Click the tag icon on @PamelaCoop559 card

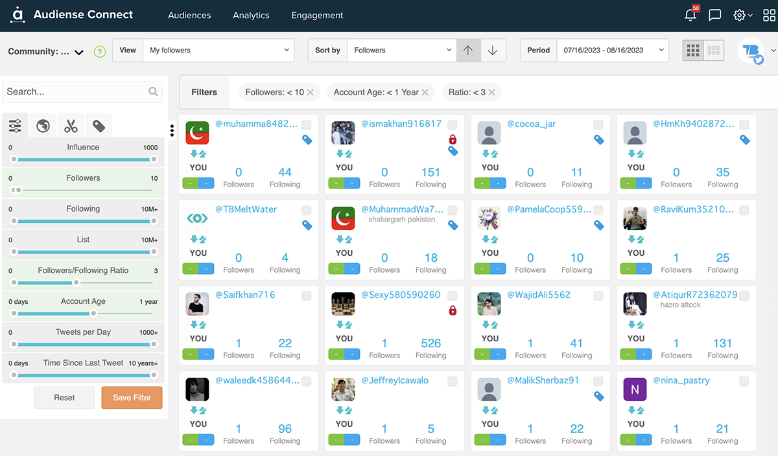pos(599,225)
